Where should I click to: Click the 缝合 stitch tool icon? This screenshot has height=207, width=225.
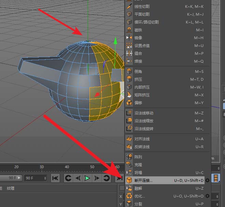click(x=129, y=53)
